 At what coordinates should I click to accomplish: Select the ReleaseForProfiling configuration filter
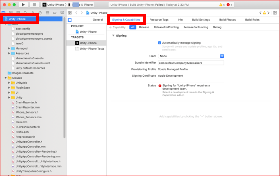166,27
